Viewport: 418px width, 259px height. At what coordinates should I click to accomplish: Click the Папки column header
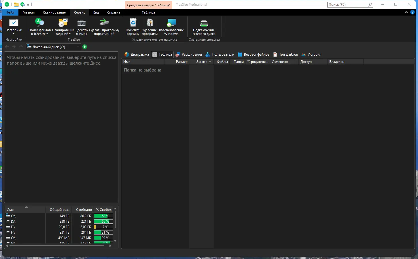238,62
